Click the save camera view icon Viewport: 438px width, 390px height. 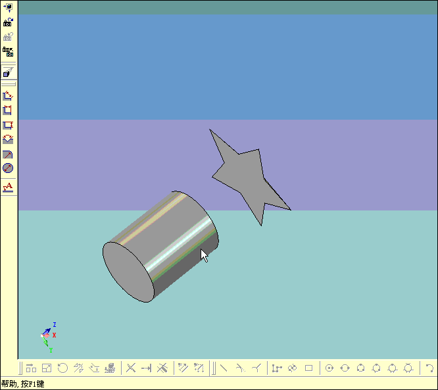8,22
